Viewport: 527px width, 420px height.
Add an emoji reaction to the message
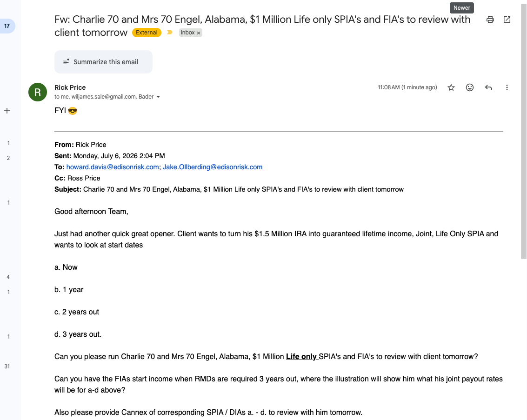click(469, 88)
